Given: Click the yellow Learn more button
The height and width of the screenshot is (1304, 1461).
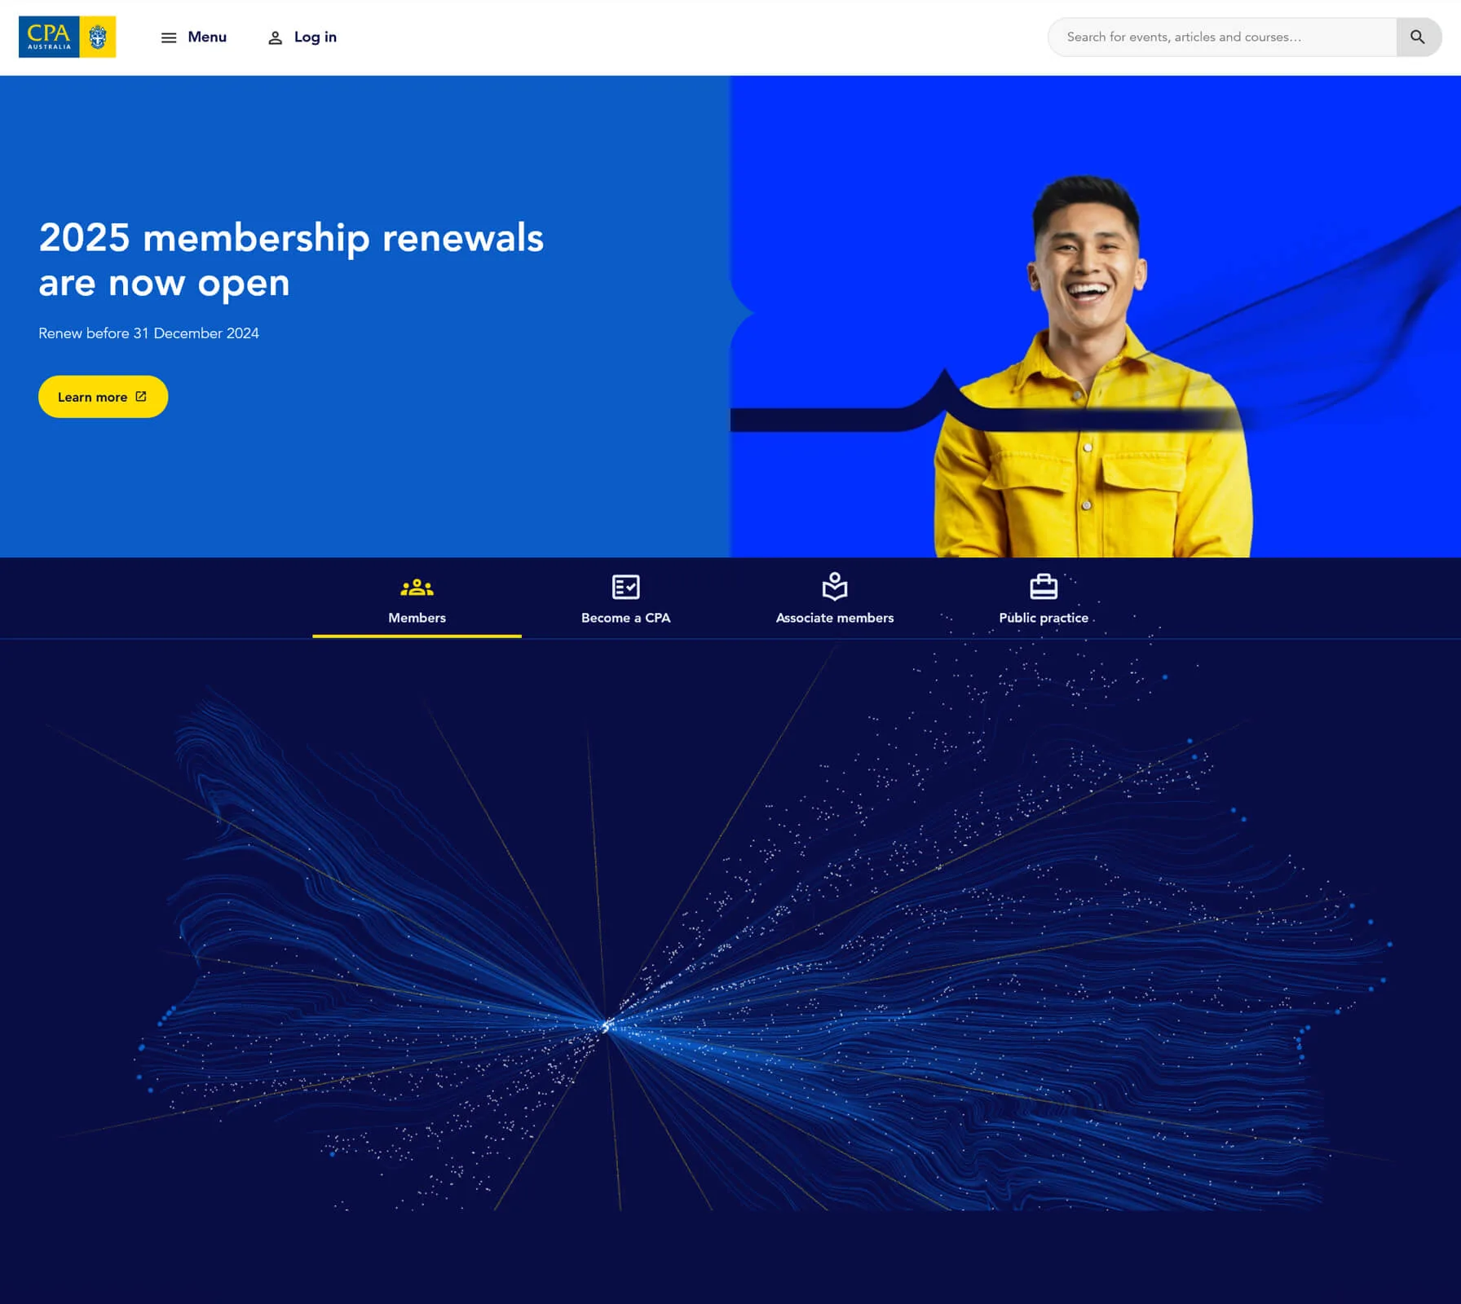Looking at the screenshot, I should point(104,396).
